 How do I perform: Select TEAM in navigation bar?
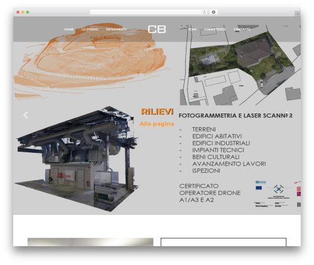(192, 29)
